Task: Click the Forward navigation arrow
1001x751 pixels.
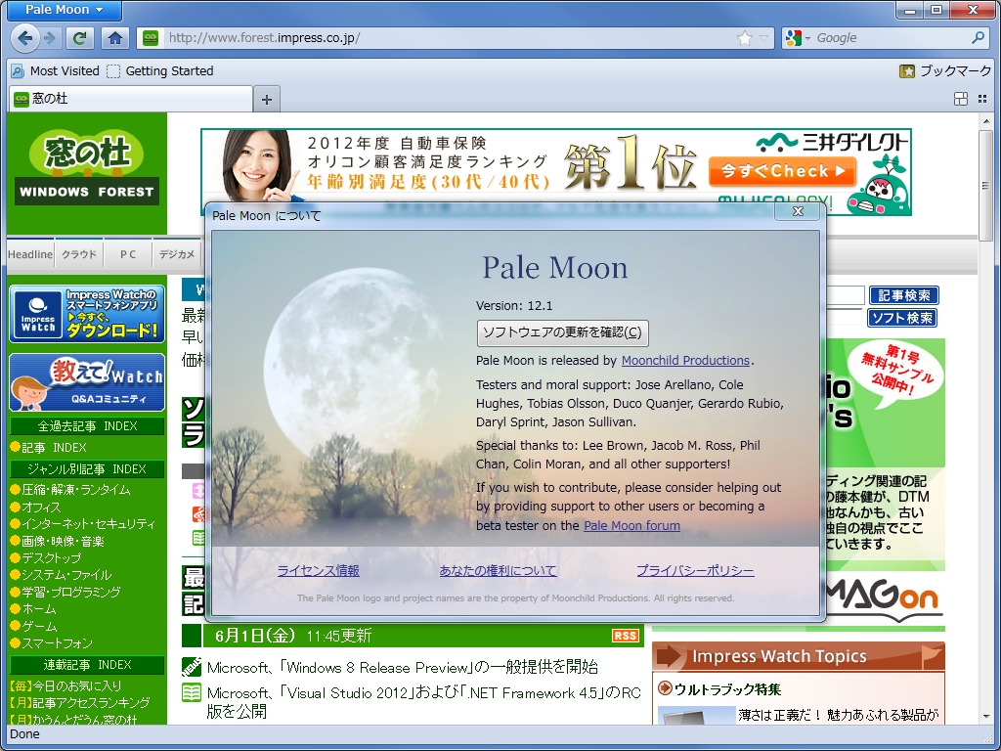Action: tap(47, 37)
